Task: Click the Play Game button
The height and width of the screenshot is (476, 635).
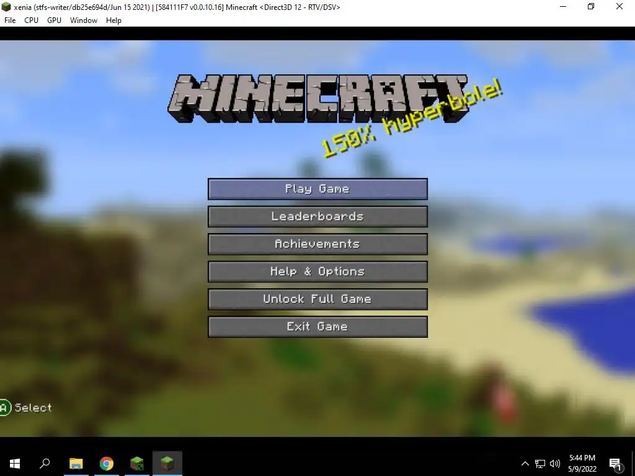Action: point(317,189)
